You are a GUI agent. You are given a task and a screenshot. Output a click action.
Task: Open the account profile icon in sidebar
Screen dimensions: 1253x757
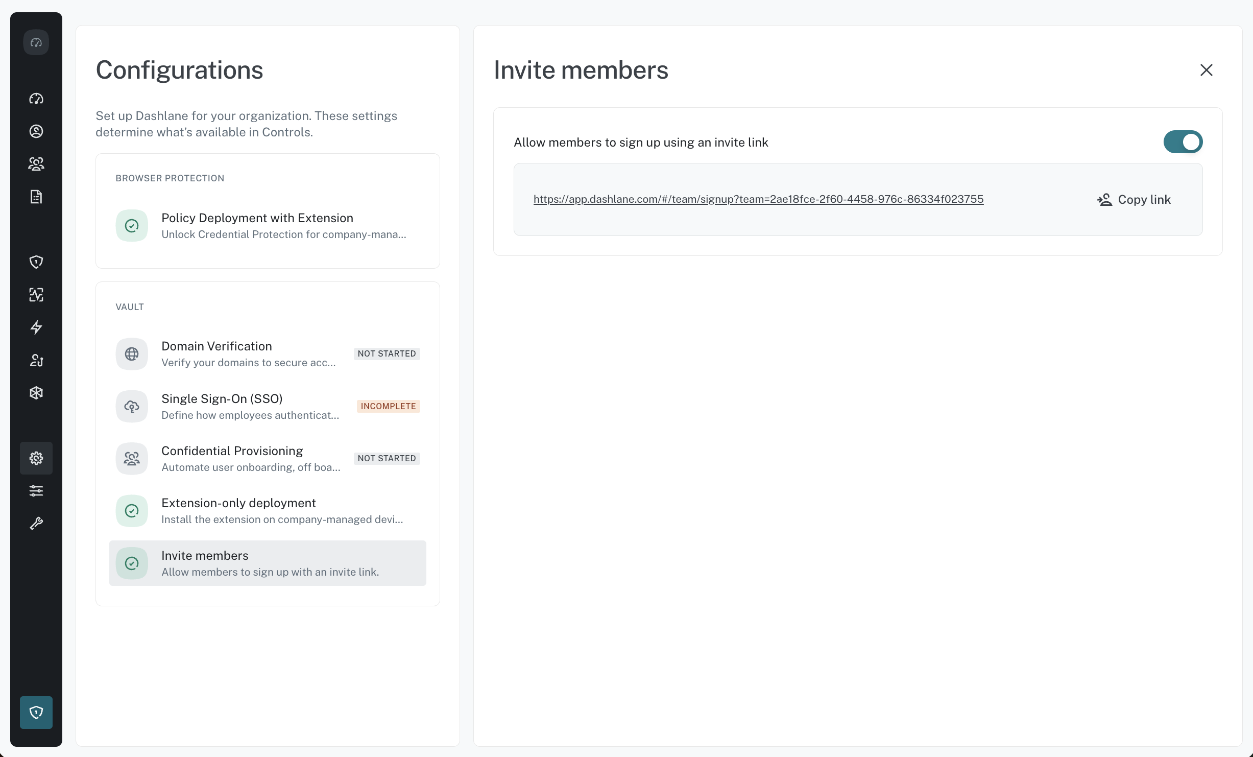click(x=36, y=131)
